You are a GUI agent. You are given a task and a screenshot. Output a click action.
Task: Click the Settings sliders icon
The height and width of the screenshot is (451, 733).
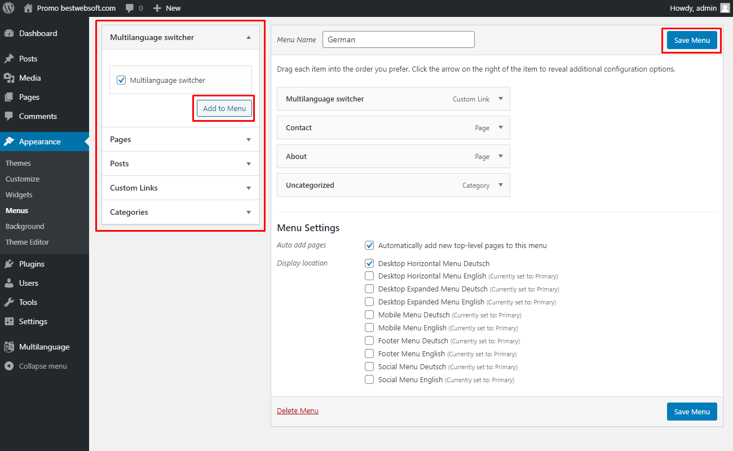[9, 321]
